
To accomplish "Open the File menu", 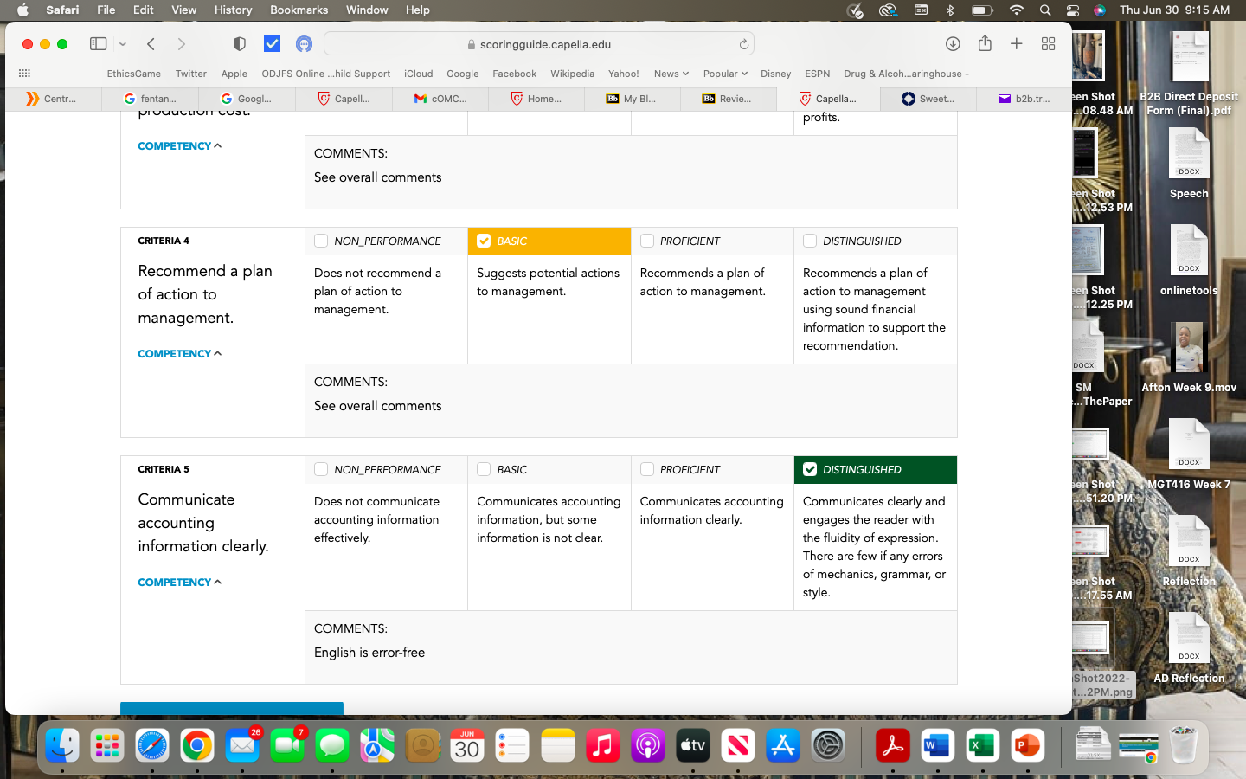I will (x=106, y=10).
